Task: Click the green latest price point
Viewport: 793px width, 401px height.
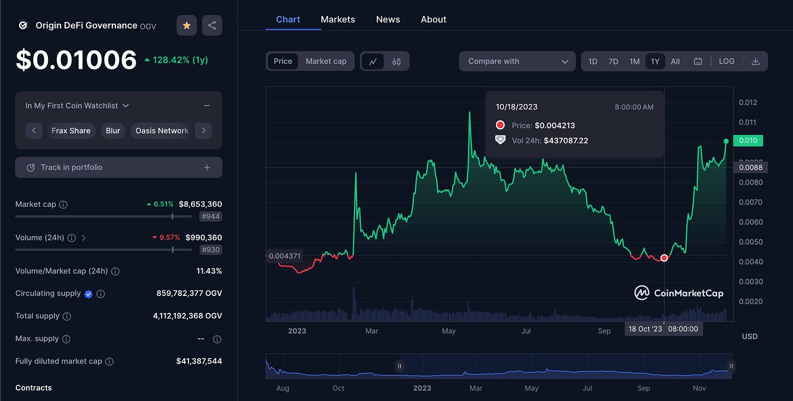Action: point(726,141)
